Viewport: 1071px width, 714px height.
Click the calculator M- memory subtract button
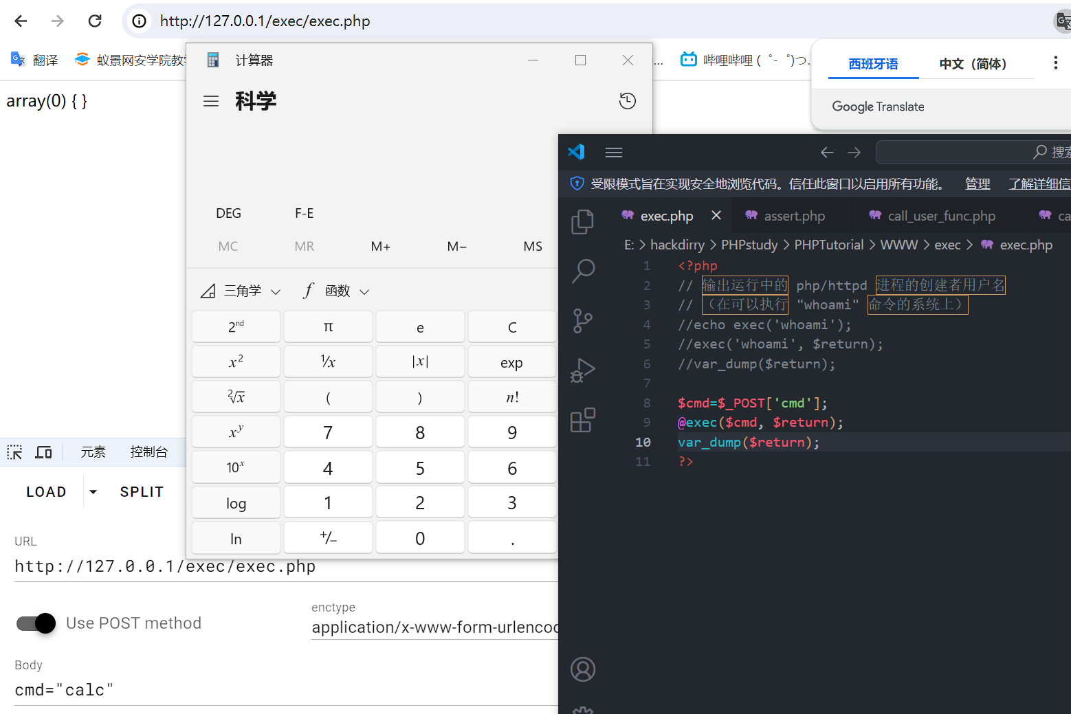pyautogui.click(x=457, y=247)
